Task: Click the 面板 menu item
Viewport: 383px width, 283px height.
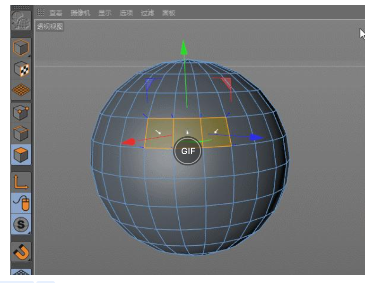Action: tap(169, 13)
